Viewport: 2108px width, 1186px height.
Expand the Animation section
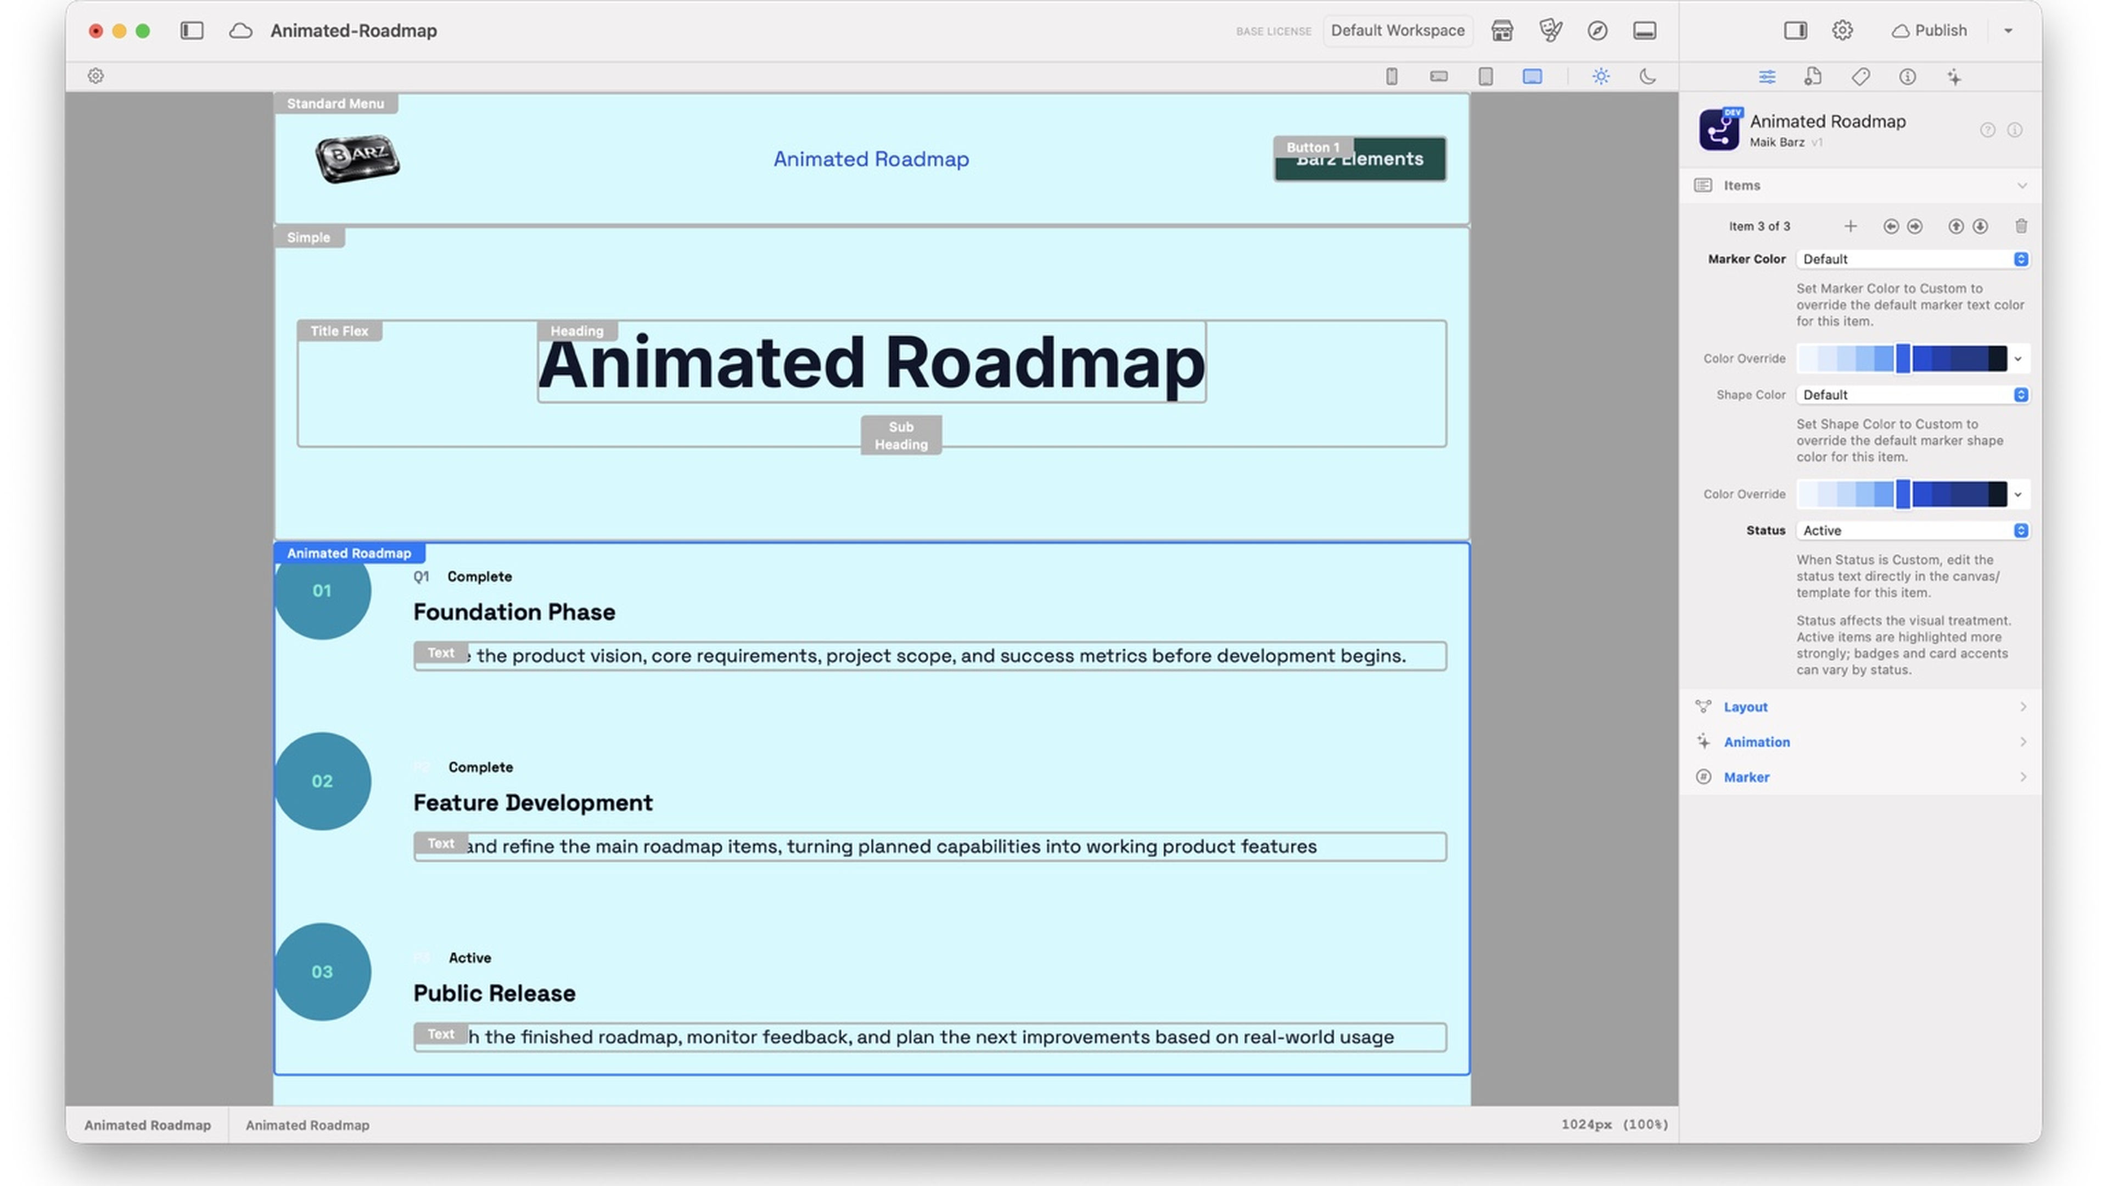point(1860,742)
